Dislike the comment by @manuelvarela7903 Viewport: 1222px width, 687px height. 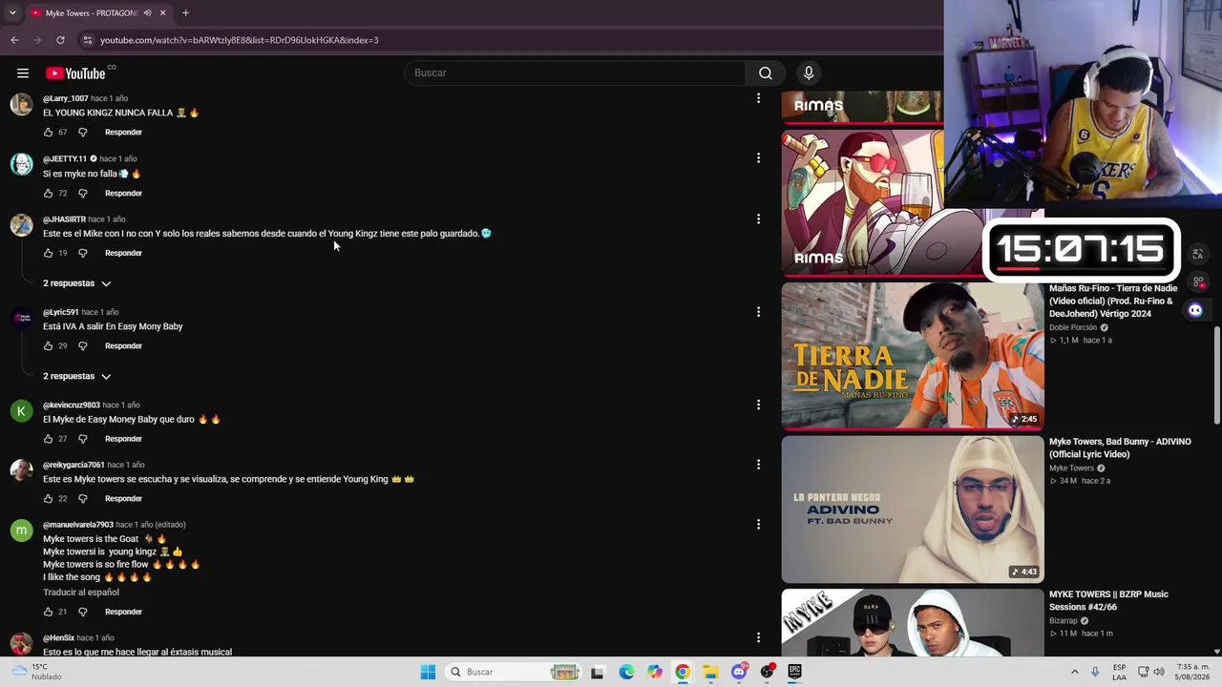pyautogui.click(x=82, y=612)
